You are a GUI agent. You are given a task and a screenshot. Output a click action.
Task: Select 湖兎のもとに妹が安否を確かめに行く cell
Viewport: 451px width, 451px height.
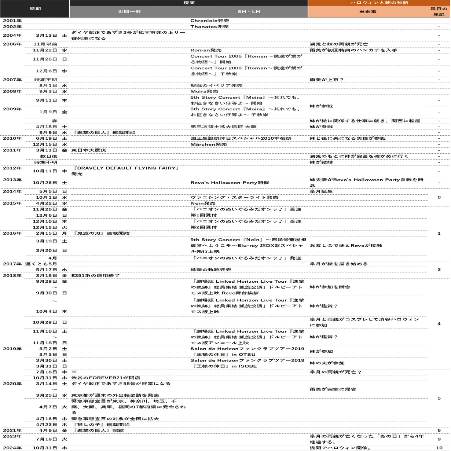tap(359, 156)
